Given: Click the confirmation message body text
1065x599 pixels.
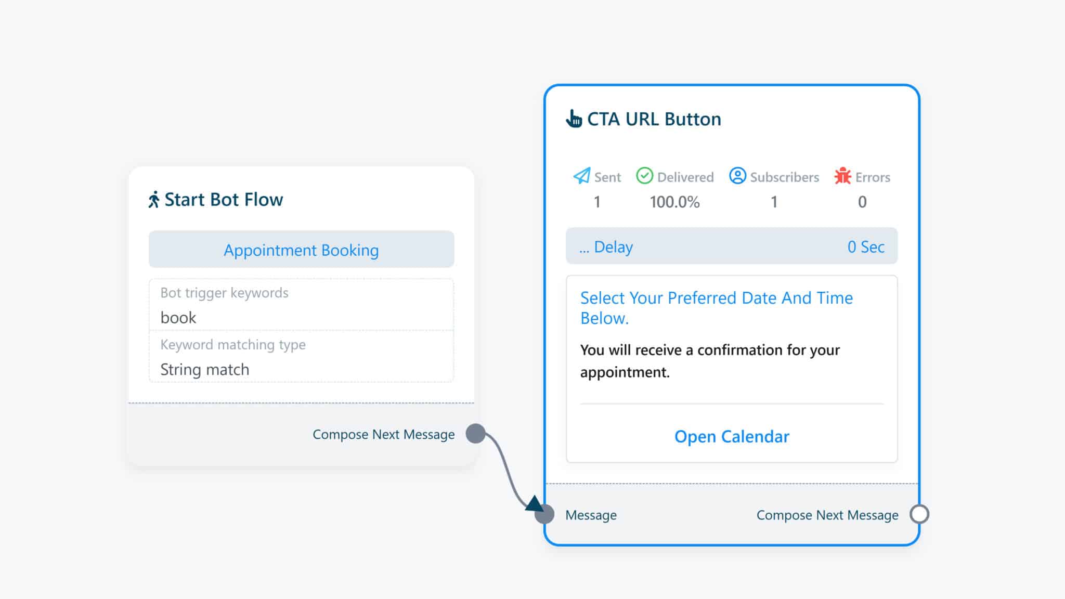Looking at the screenshot, I should 710,361.
